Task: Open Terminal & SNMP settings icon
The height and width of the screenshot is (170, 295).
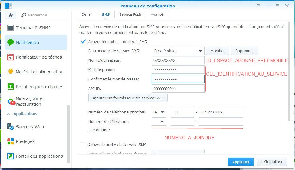Action: [x=11, y=28]
